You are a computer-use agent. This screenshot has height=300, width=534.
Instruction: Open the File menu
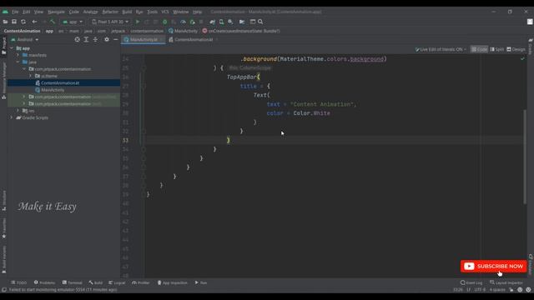coord(15,12)
